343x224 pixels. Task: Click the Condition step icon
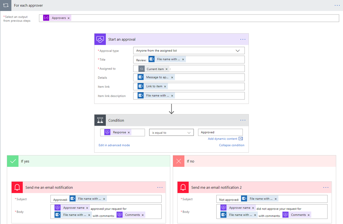tap(100, 120)
